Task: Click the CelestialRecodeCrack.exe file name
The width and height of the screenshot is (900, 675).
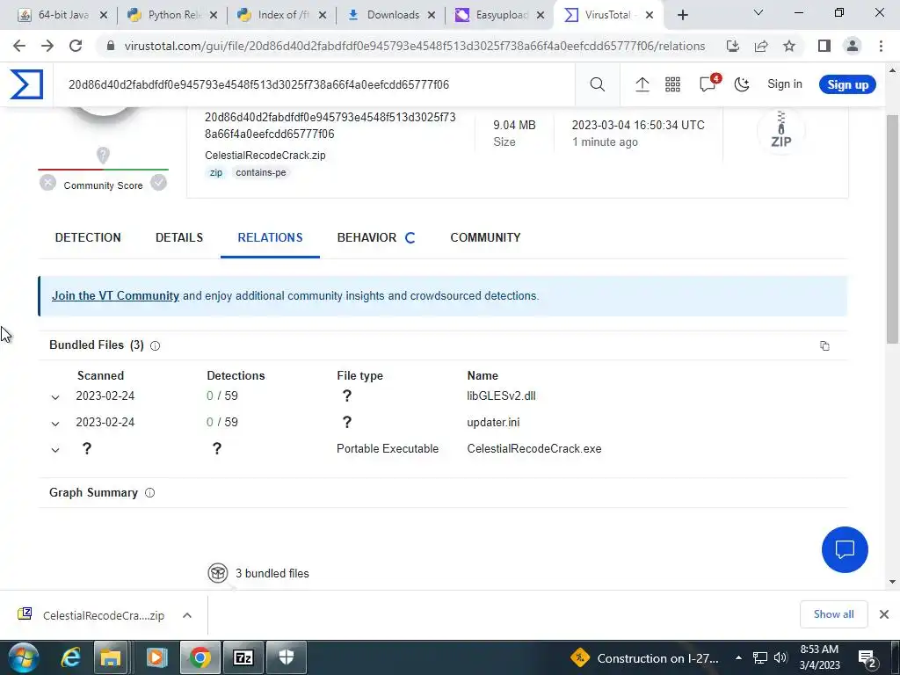Action: coord(533,449)
